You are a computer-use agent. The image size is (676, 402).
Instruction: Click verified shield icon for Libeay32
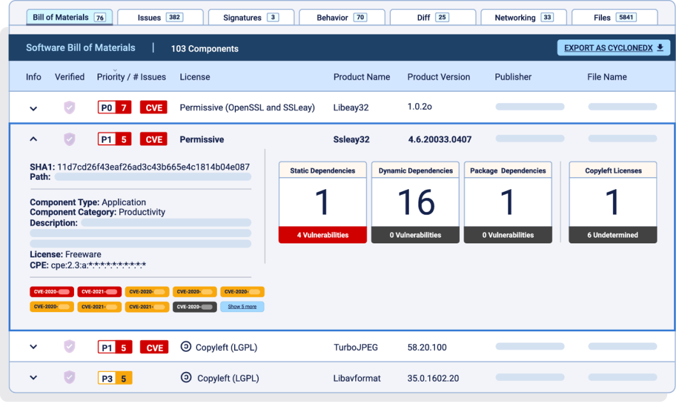pyautogui.click(x=70, y=107)
